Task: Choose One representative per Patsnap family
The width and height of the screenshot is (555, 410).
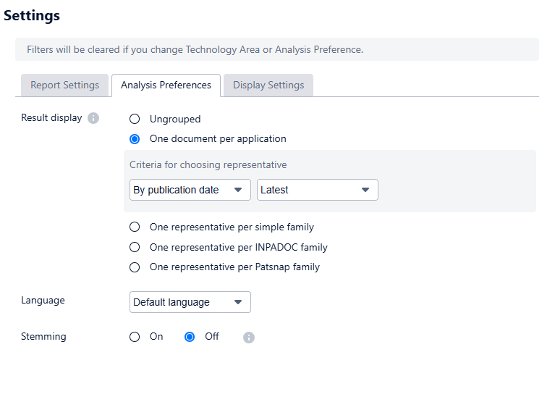Action: point(135,267)
